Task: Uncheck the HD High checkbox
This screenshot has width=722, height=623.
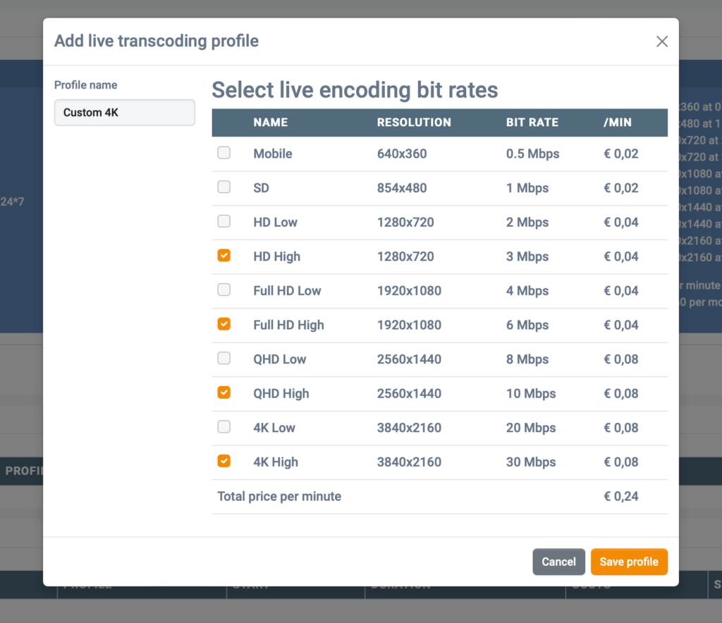Action: 224,256
